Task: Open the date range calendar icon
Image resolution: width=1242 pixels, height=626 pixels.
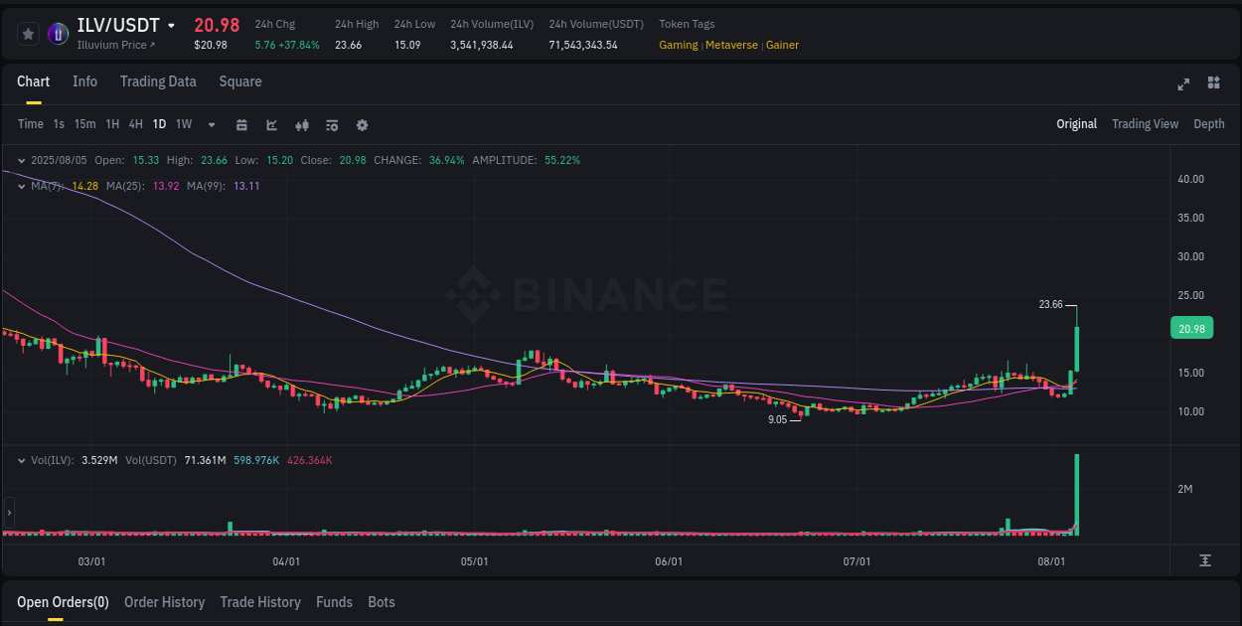Action: 241,125
